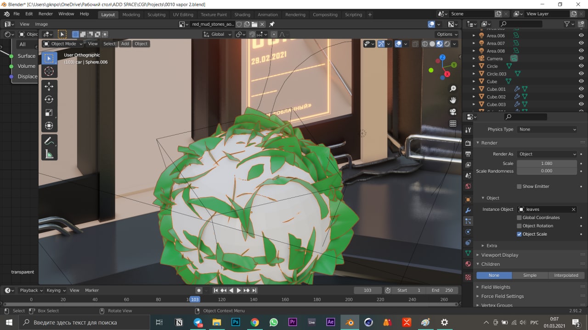Open Object properties tab
This screenshot has width=588, height=330.
click(x=468, y=200)
